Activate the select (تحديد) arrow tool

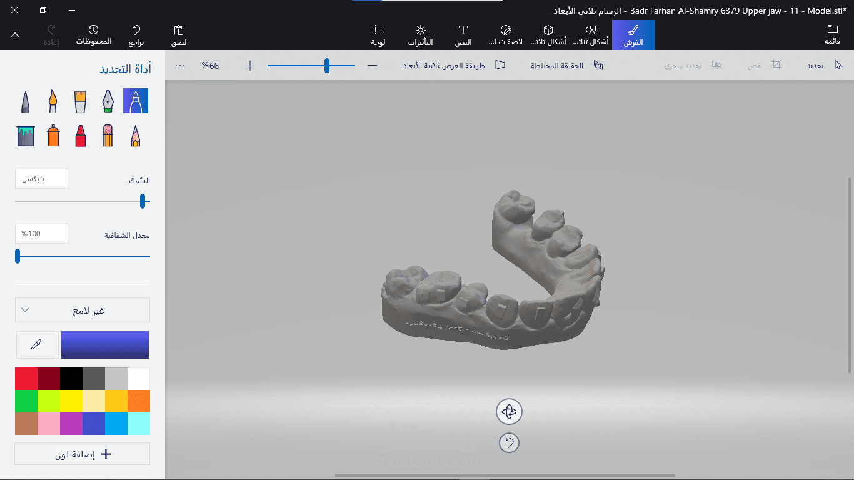(825, 65)
